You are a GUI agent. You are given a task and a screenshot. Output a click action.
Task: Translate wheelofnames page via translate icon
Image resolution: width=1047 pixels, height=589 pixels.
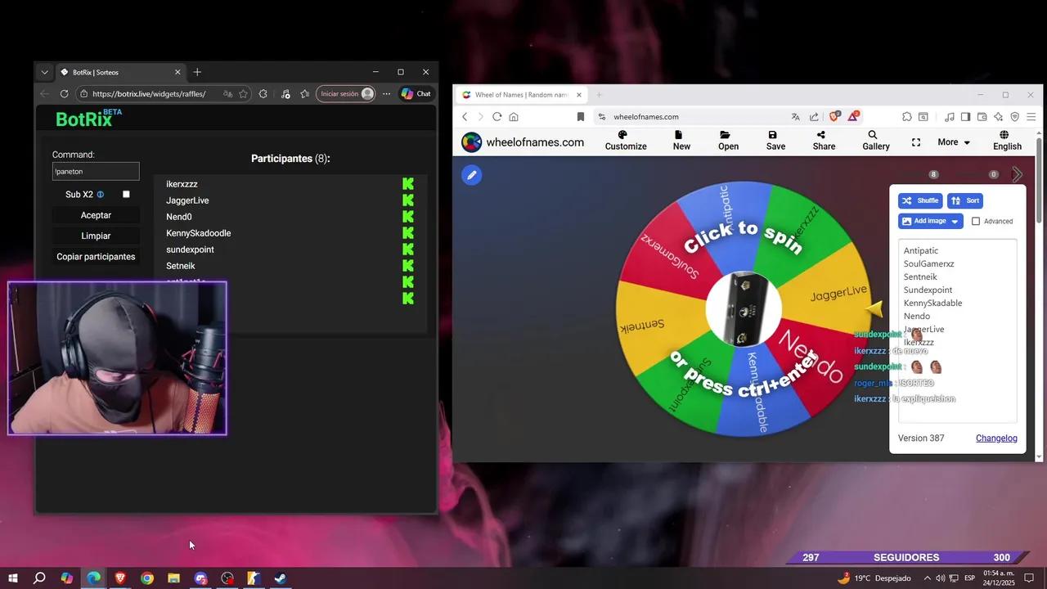pyautogui.click(x=795, y=117)
